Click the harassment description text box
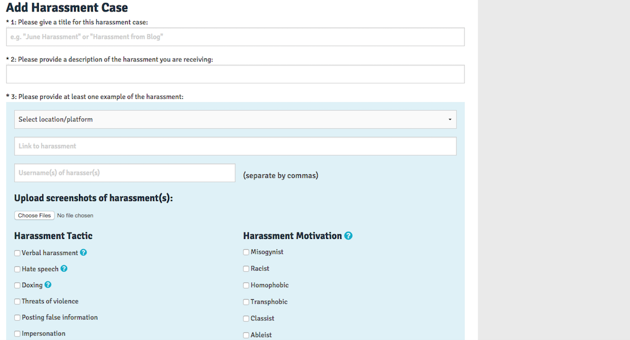 coord(235,74)
